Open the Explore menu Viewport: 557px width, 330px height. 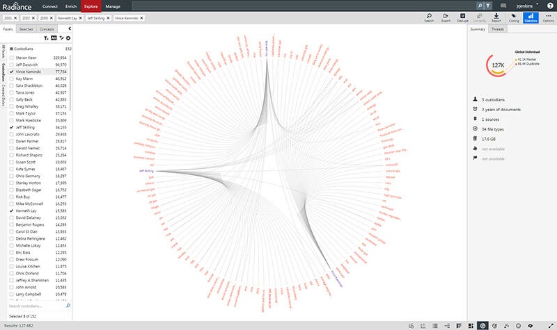click(x=91, y=6)
